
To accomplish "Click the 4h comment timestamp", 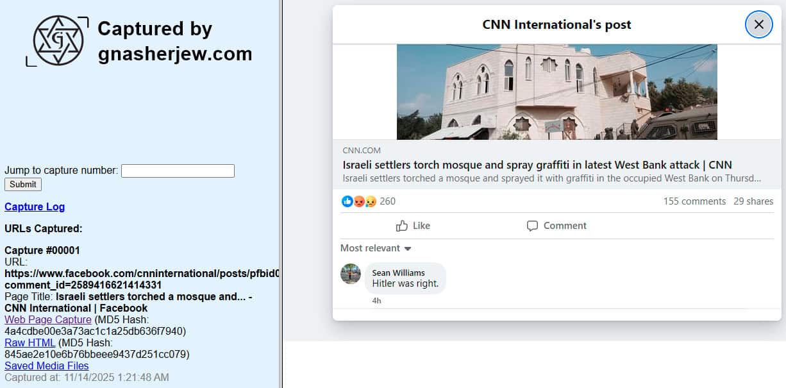I will pos(376,300).
